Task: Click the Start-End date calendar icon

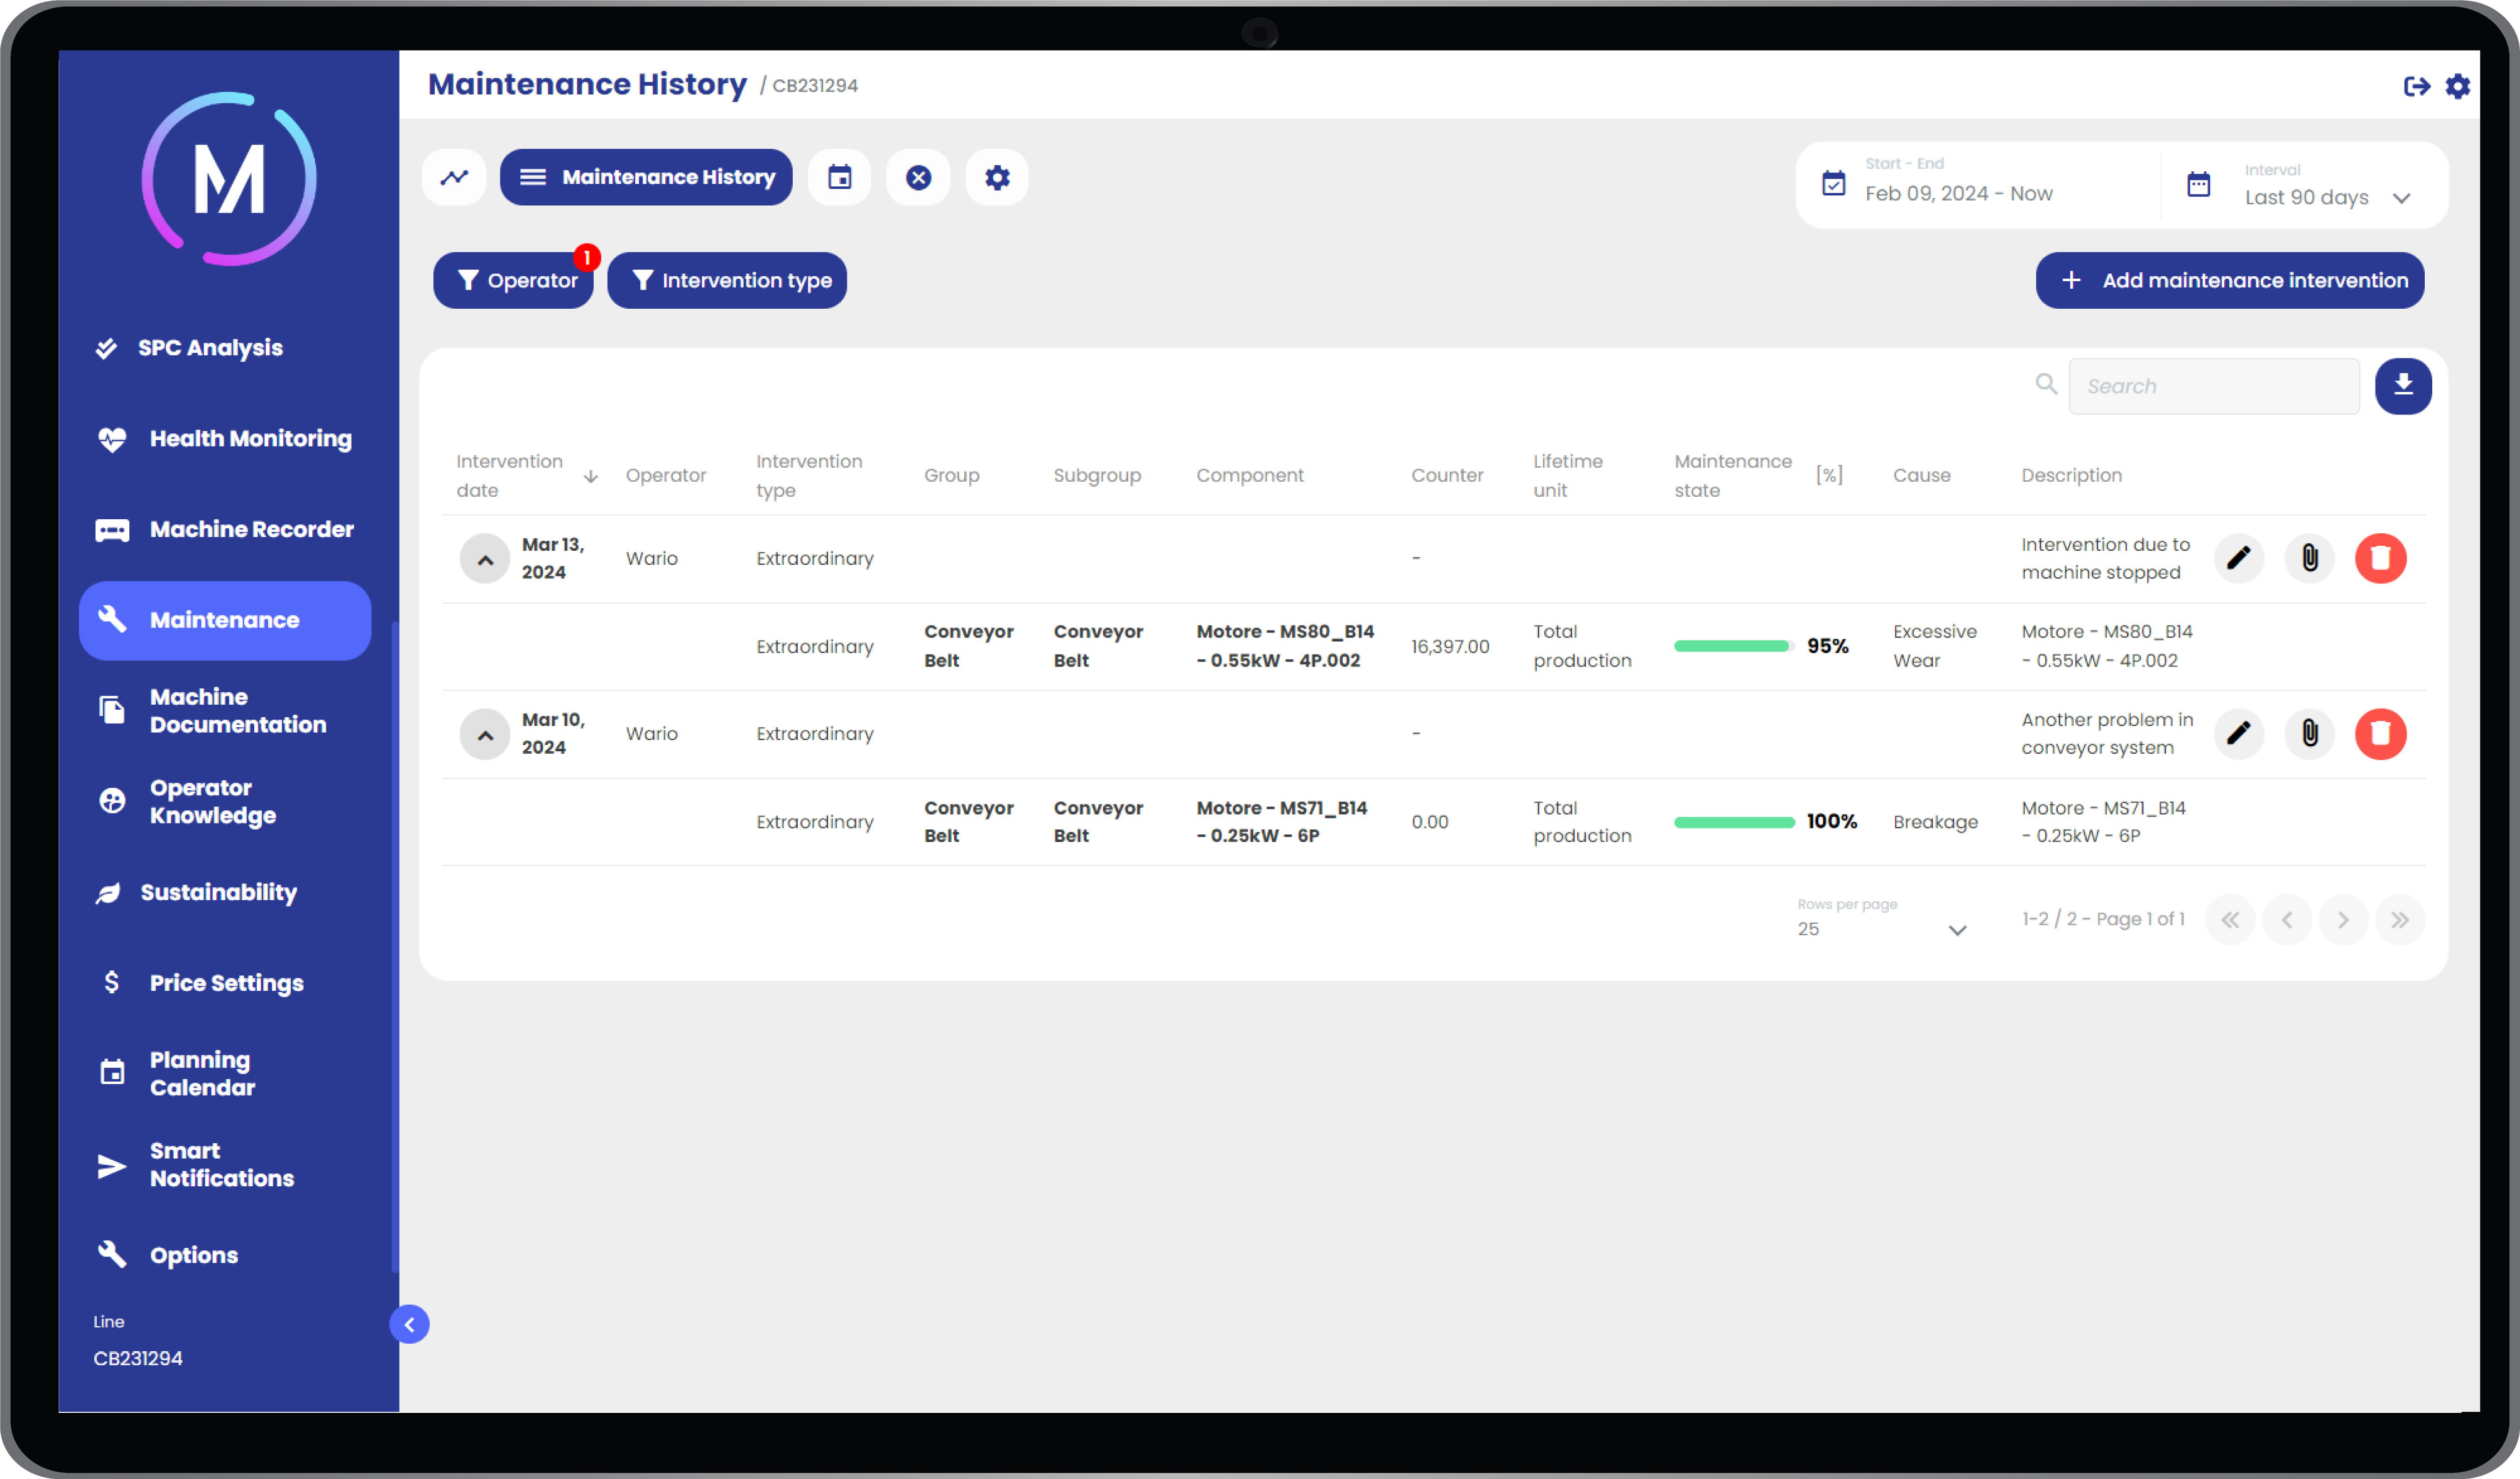Action: [1834, 184]
